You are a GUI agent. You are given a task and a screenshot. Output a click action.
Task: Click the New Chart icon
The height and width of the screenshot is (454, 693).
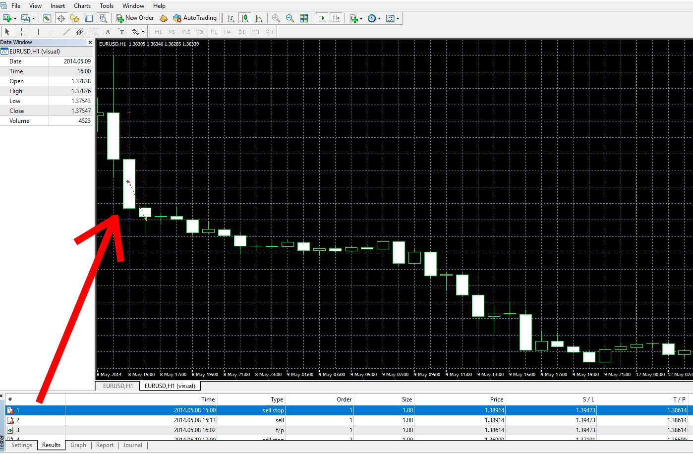(x=7, y=18)
